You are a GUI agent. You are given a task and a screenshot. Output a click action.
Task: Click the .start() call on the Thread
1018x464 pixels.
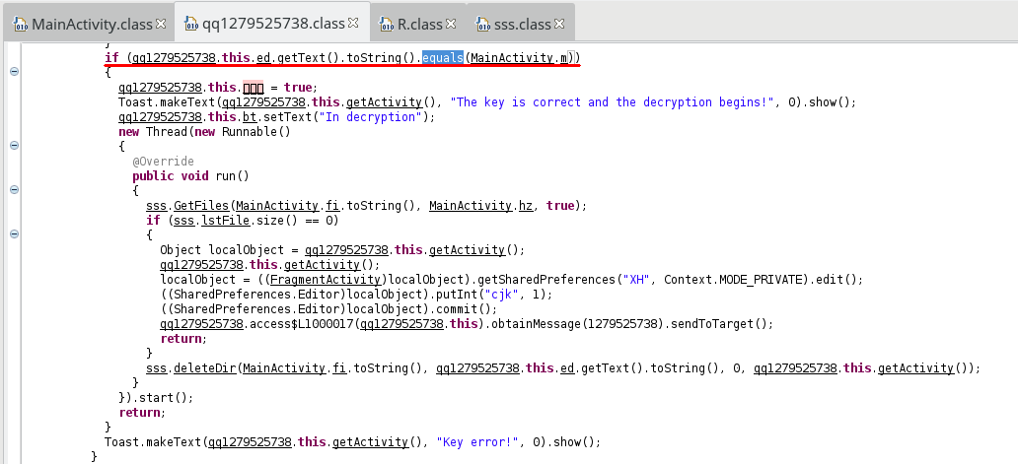tap(164, 397)
